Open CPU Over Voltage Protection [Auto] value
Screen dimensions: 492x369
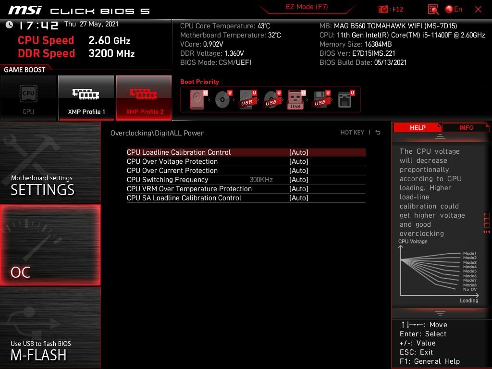299,161
